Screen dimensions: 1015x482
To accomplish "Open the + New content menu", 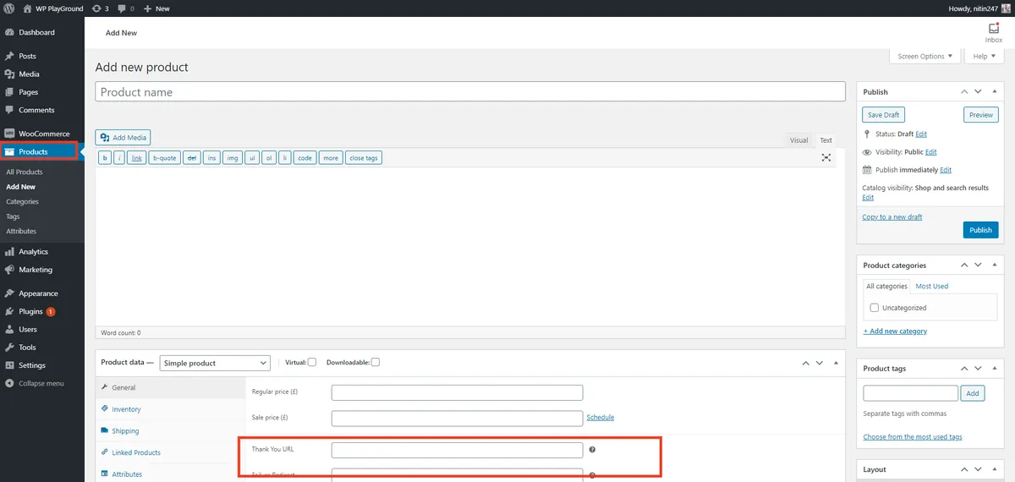I will tap(156, 8).
